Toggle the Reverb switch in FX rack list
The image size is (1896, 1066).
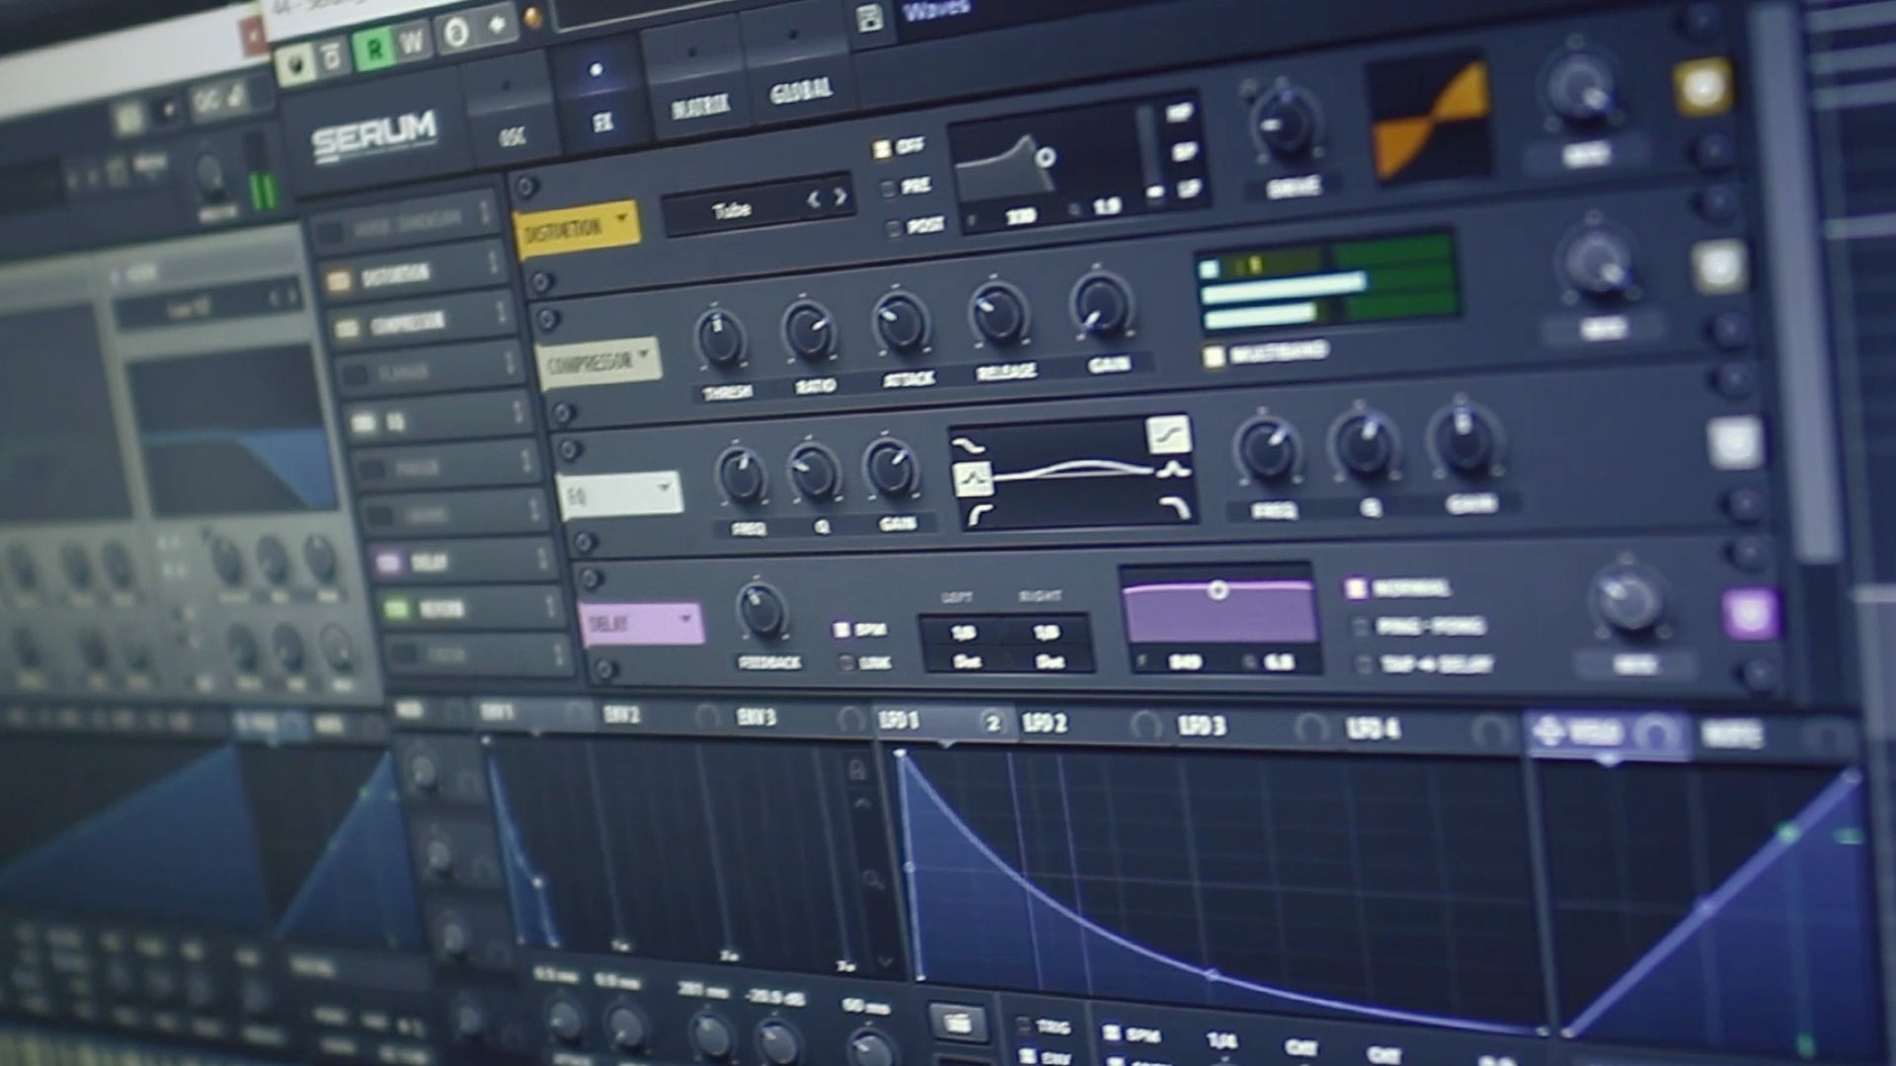coord(397,609)
